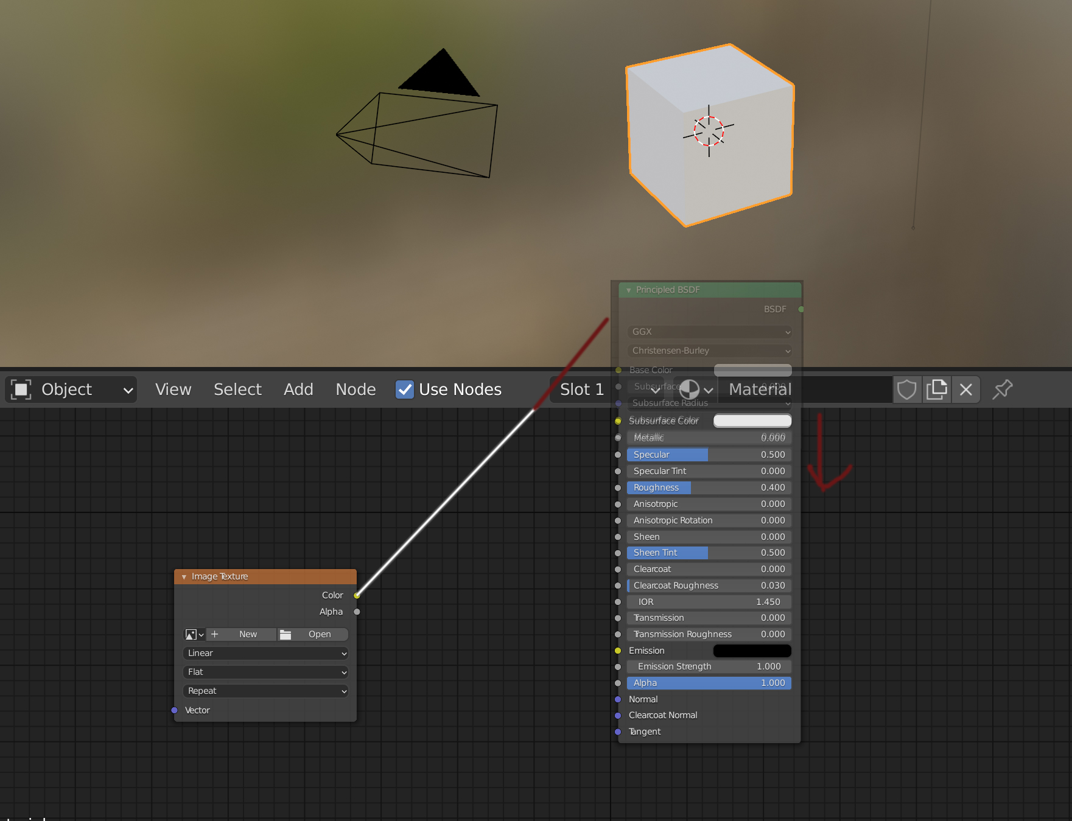Click the Metallic value field
The image size is (1072, 821).
(x=709, y=438)
